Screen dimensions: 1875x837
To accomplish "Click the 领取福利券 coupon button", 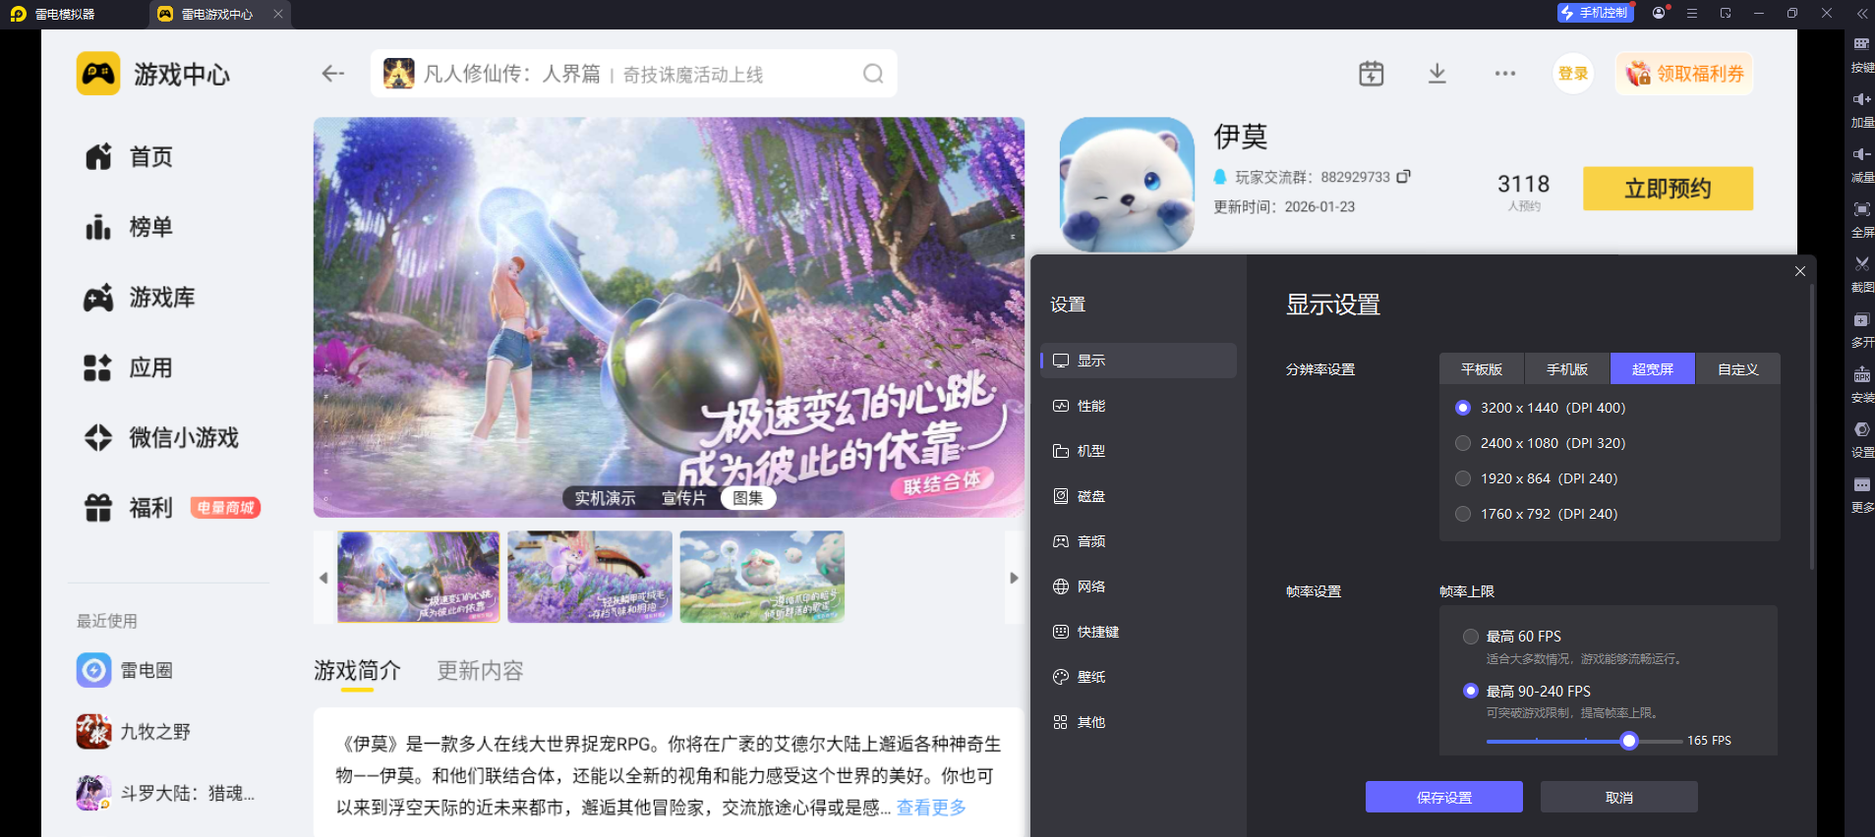I will (x=1684, y=74).
